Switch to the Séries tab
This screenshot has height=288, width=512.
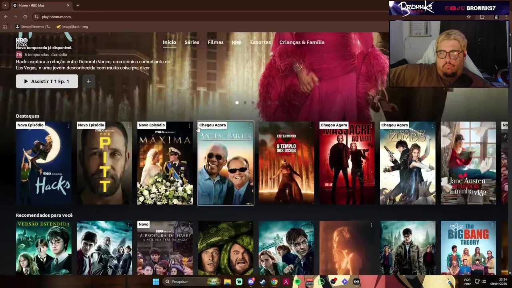[x=192, y=42]
